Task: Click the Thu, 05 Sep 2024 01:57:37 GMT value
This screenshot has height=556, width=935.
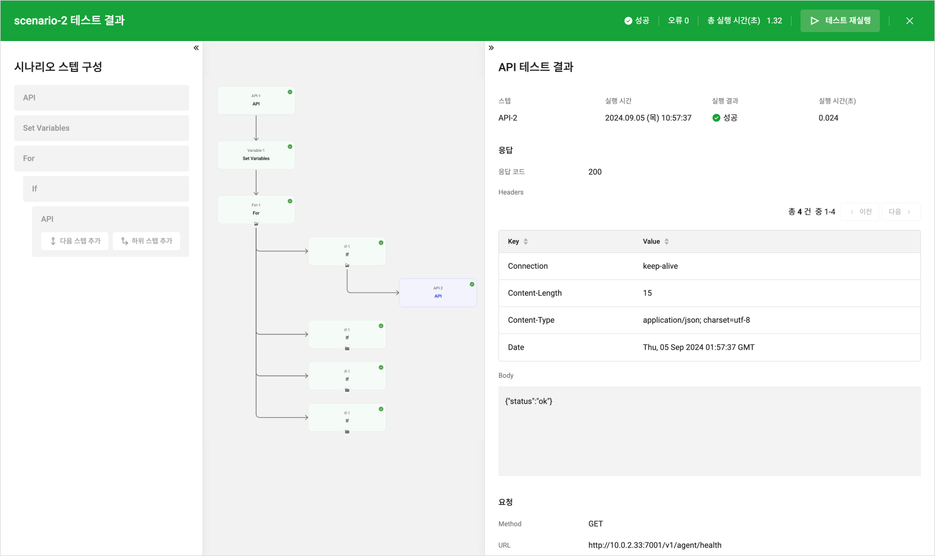Action: 699,347
